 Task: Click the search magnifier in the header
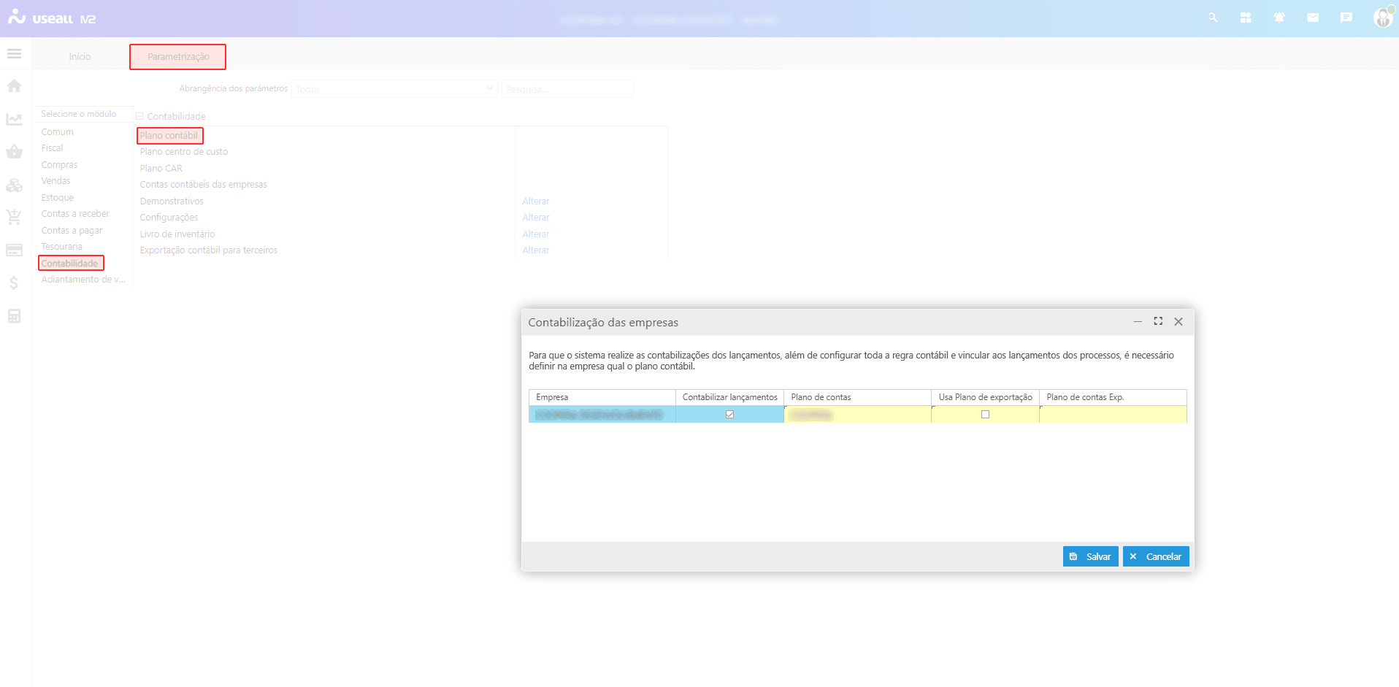click(x=1213, y=18)
